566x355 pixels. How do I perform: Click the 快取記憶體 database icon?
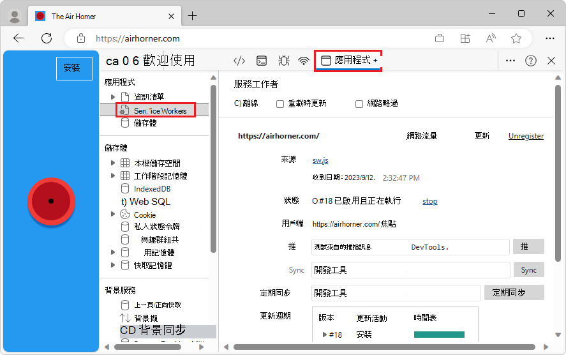[125, 265]
